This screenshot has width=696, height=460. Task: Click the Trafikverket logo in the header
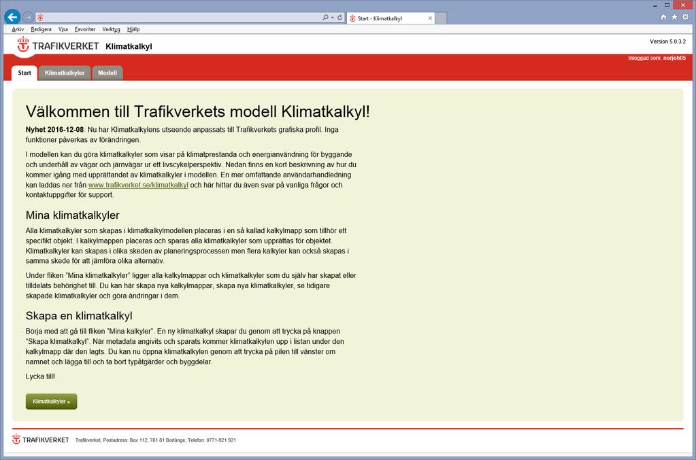[58, 46]
